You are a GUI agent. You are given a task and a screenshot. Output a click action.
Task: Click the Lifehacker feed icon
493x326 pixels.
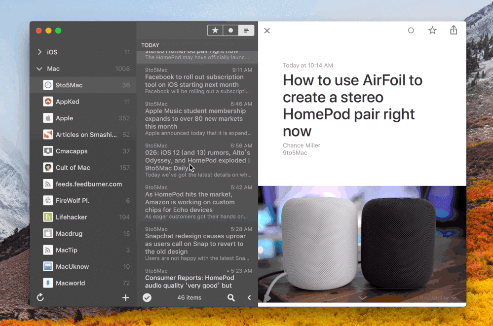[48, 217]
